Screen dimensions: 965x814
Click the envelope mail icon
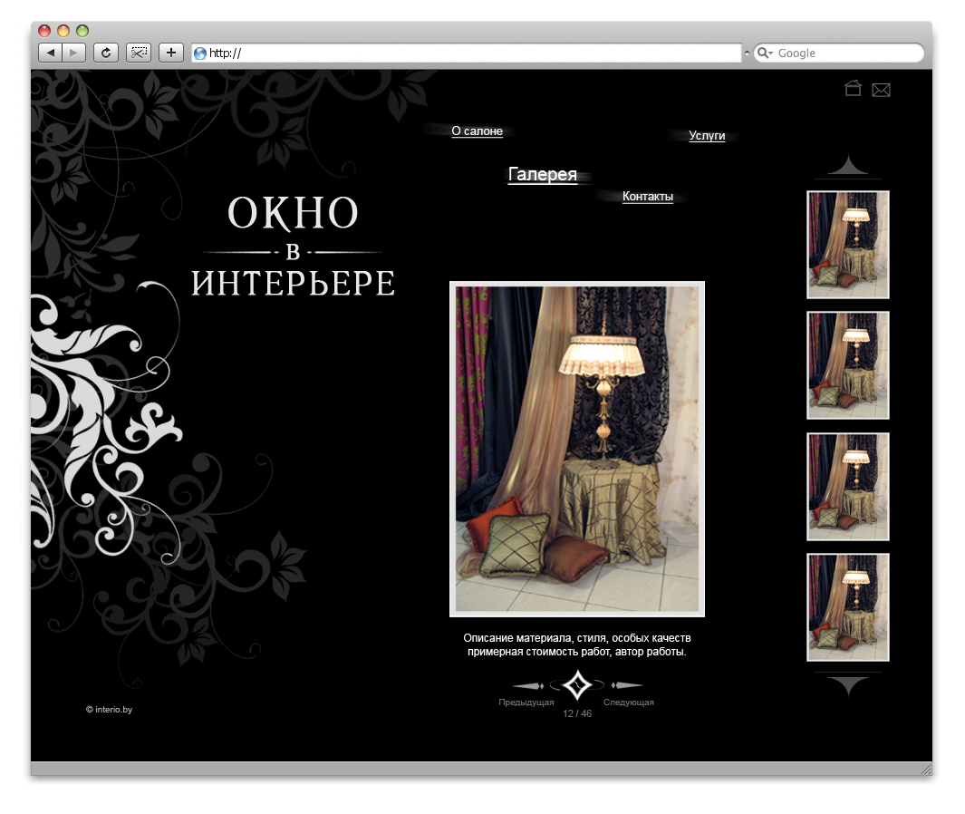click(x=881, y=89)
